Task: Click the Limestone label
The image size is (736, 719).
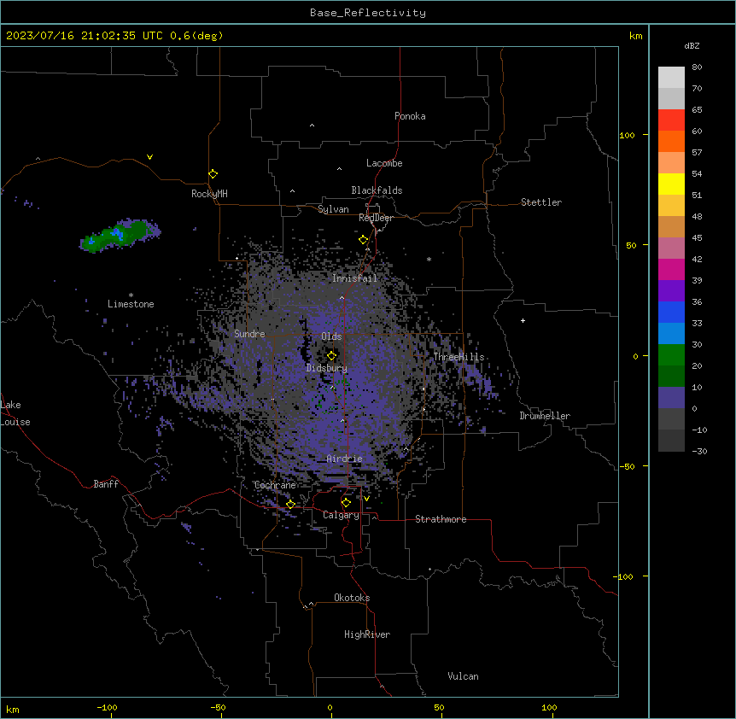Action: 131,304
